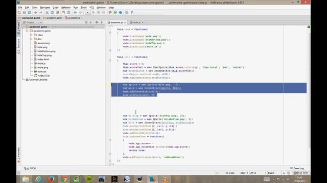
Task: Select holeTop.png in project tree
Action: click(x=44, y=55)
